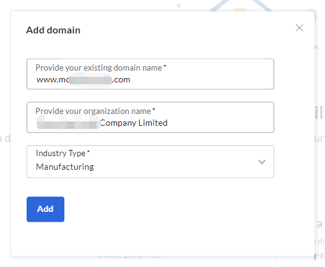Viewport: 325px width, 267px height.
Task: Select the Manufacturing value in Industry Type
Action: pyautogui.click(x=65, y=167)
